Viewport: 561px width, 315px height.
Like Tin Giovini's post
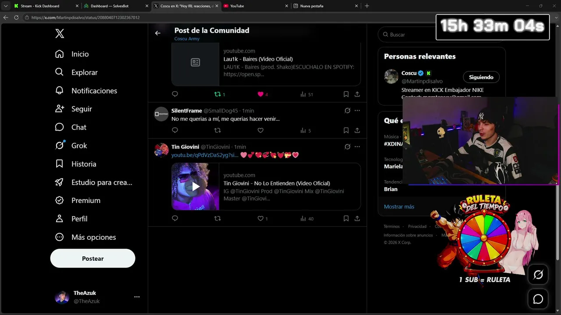coord(262,218)
